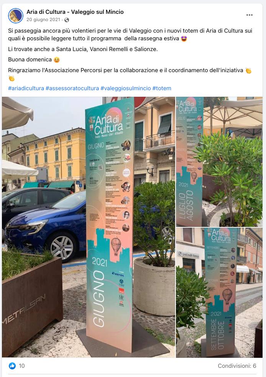
Task: Click the Aria di Cultura profile avatar
Action: point(16,16)
